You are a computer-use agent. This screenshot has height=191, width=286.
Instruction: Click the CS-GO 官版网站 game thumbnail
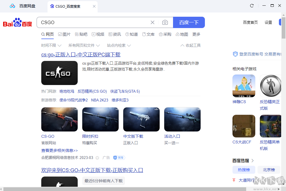59,119
